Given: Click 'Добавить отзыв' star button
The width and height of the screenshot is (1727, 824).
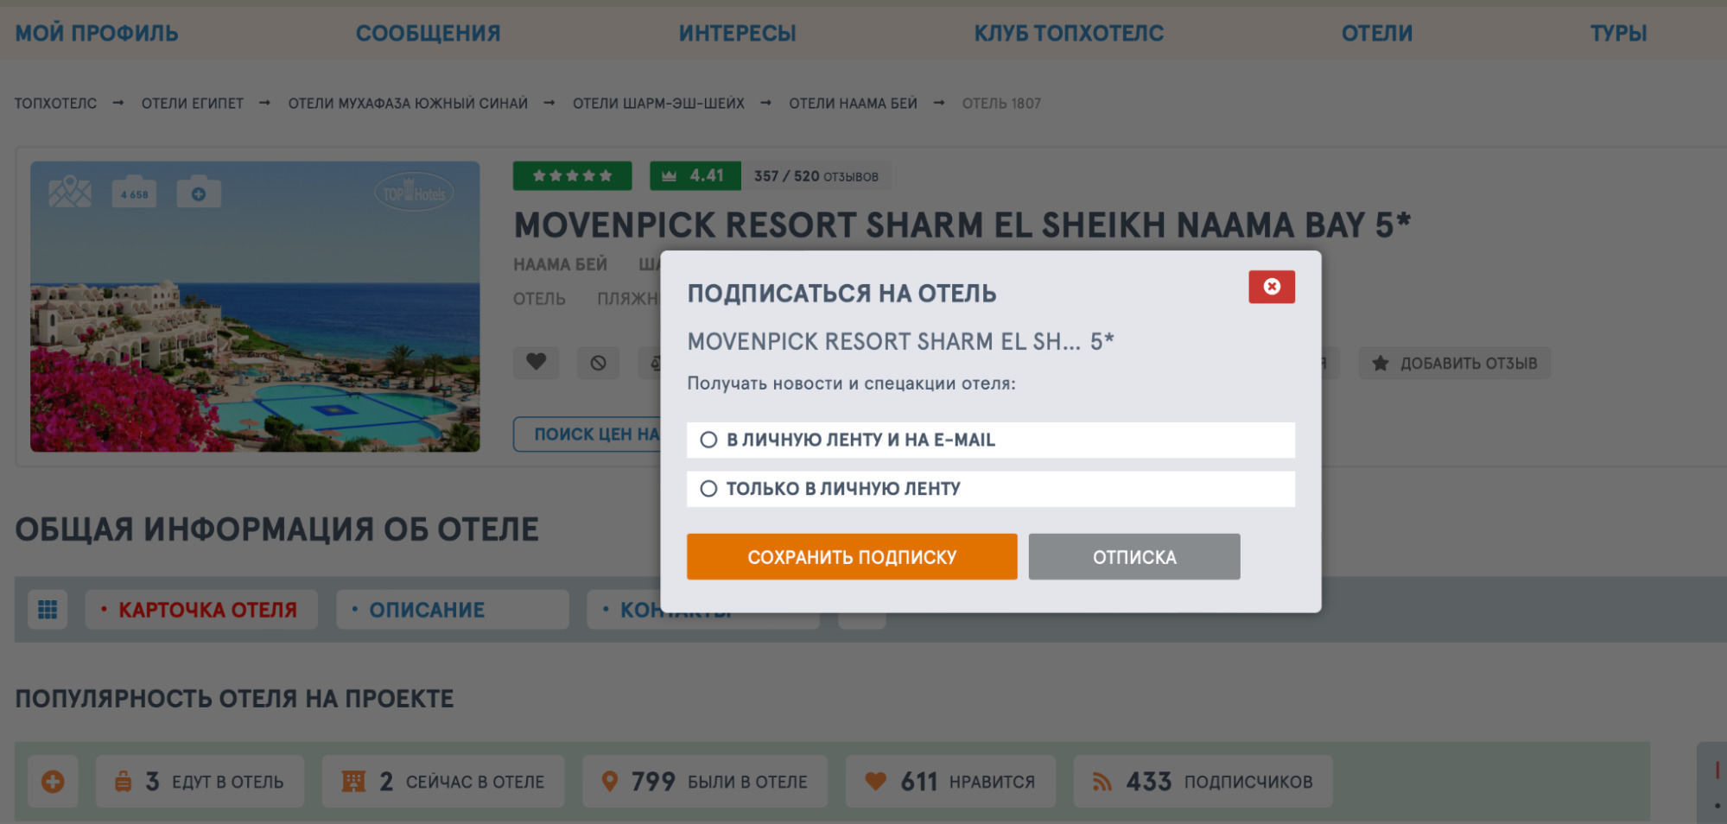Looking at the screenshot, I should 1454,364.
